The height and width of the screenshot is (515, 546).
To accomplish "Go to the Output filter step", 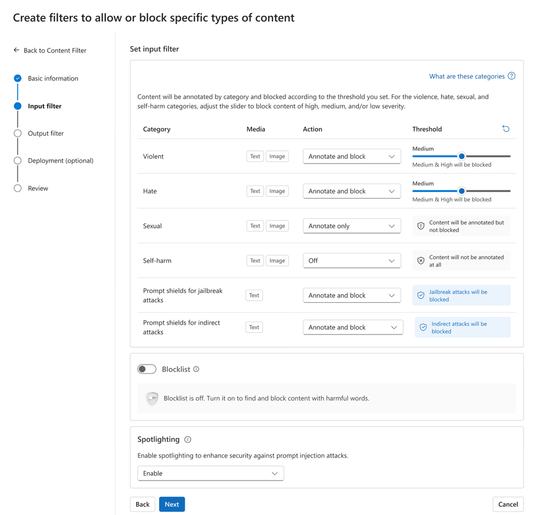I will 45,133.
